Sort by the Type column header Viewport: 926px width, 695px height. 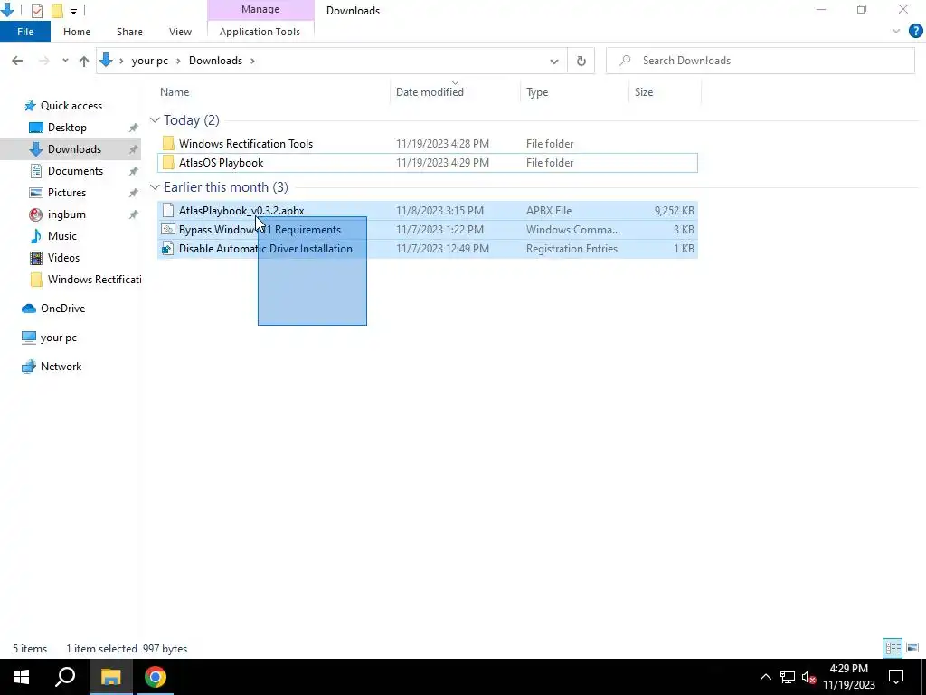tap(537, 92)
